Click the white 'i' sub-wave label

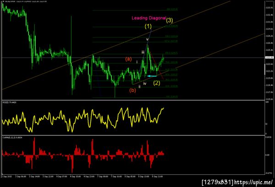[137, 62]
